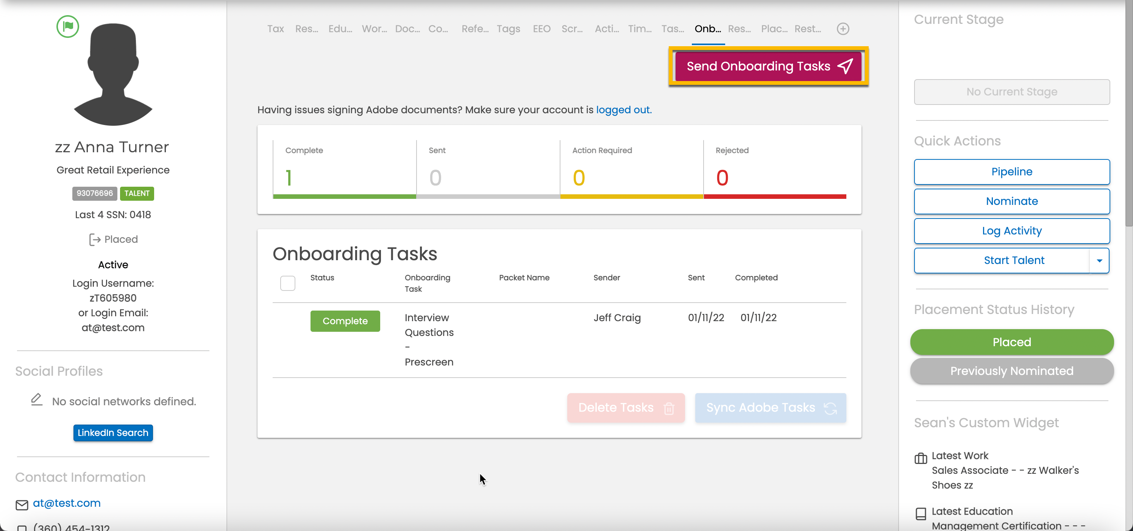The height and width of the screenshot is (531, 1133).
Task: Click the Status column header
Action: (x=322, y=278)
